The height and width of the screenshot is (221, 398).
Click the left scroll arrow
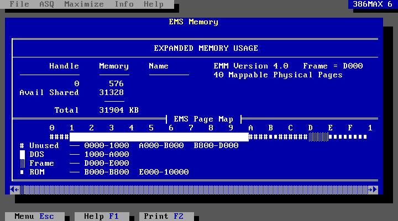point(15,190)
